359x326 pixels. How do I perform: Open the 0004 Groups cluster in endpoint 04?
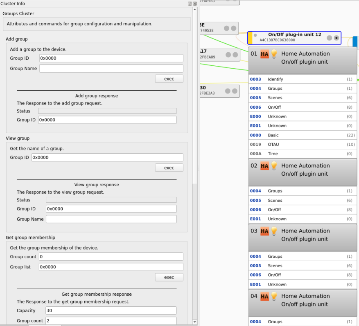click(303, 322)
